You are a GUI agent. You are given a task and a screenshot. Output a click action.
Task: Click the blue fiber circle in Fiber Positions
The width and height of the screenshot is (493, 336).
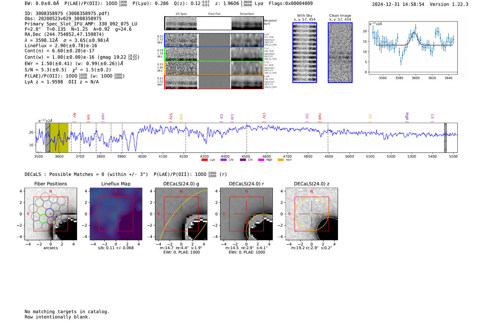[50, 213]
